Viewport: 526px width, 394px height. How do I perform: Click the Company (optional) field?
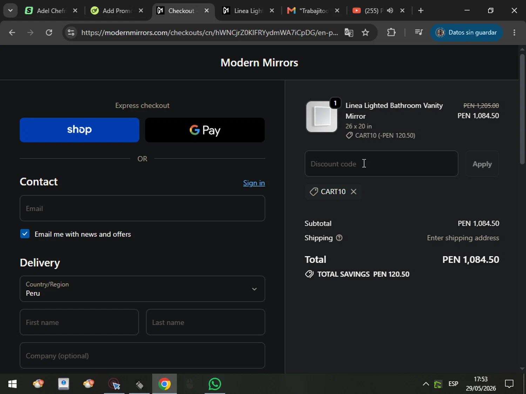pos(142,355)
